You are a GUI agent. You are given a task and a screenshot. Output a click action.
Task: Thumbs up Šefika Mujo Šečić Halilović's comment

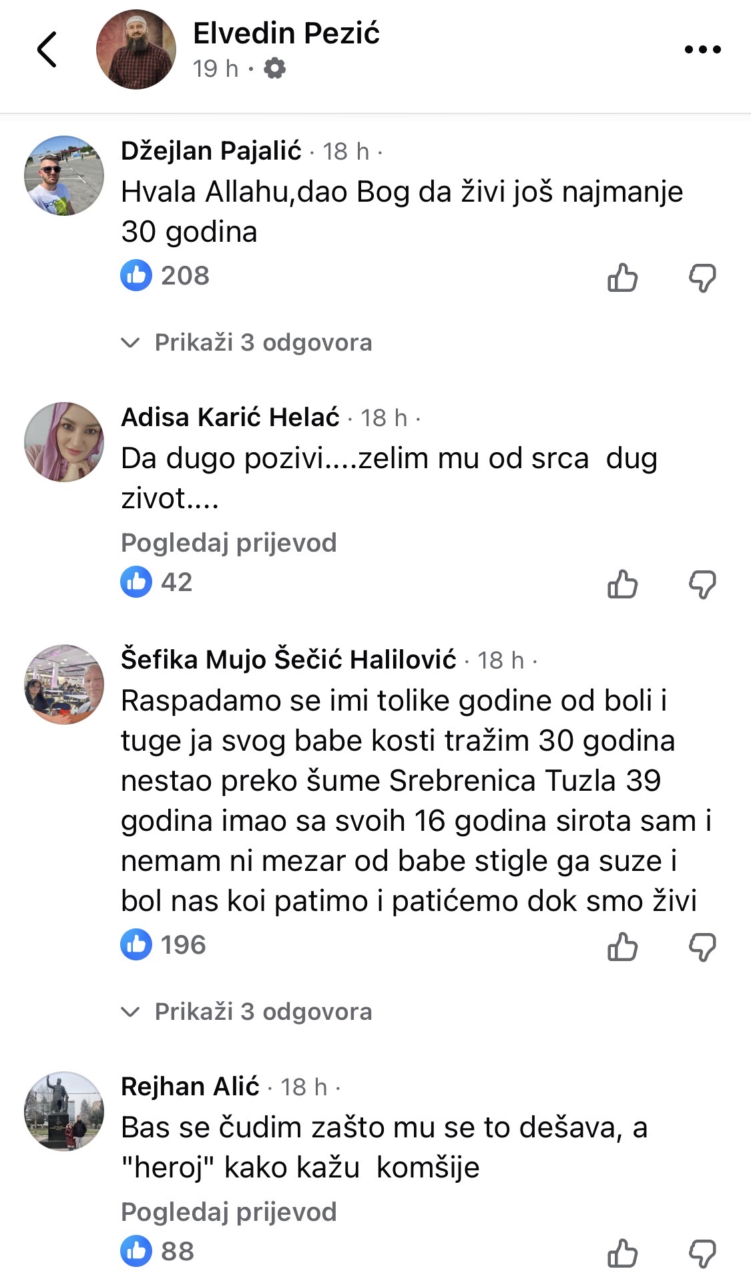coord(622,947)
